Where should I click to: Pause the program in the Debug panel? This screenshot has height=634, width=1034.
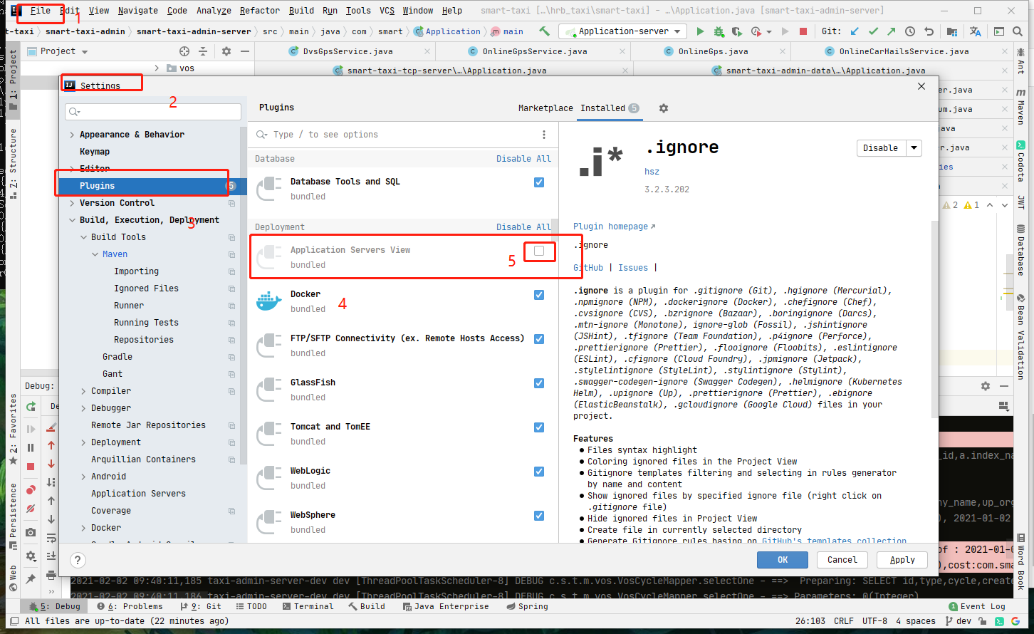point(31,447)
